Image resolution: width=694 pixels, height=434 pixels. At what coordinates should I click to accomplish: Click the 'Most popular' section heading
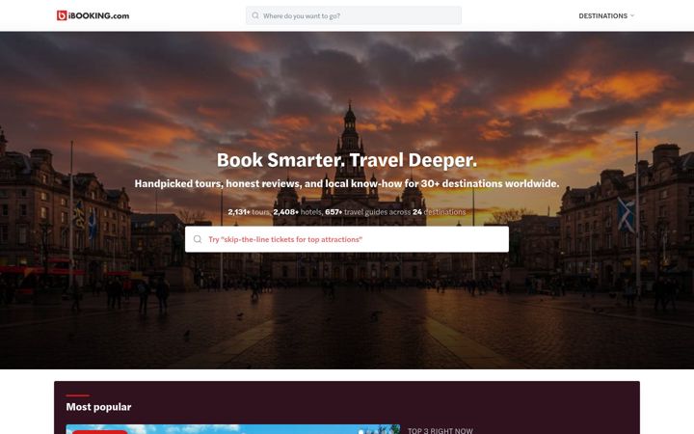click(98, 407)
